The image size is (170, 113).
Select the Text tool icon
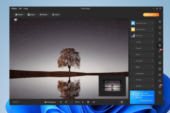(x=160, y=57)
